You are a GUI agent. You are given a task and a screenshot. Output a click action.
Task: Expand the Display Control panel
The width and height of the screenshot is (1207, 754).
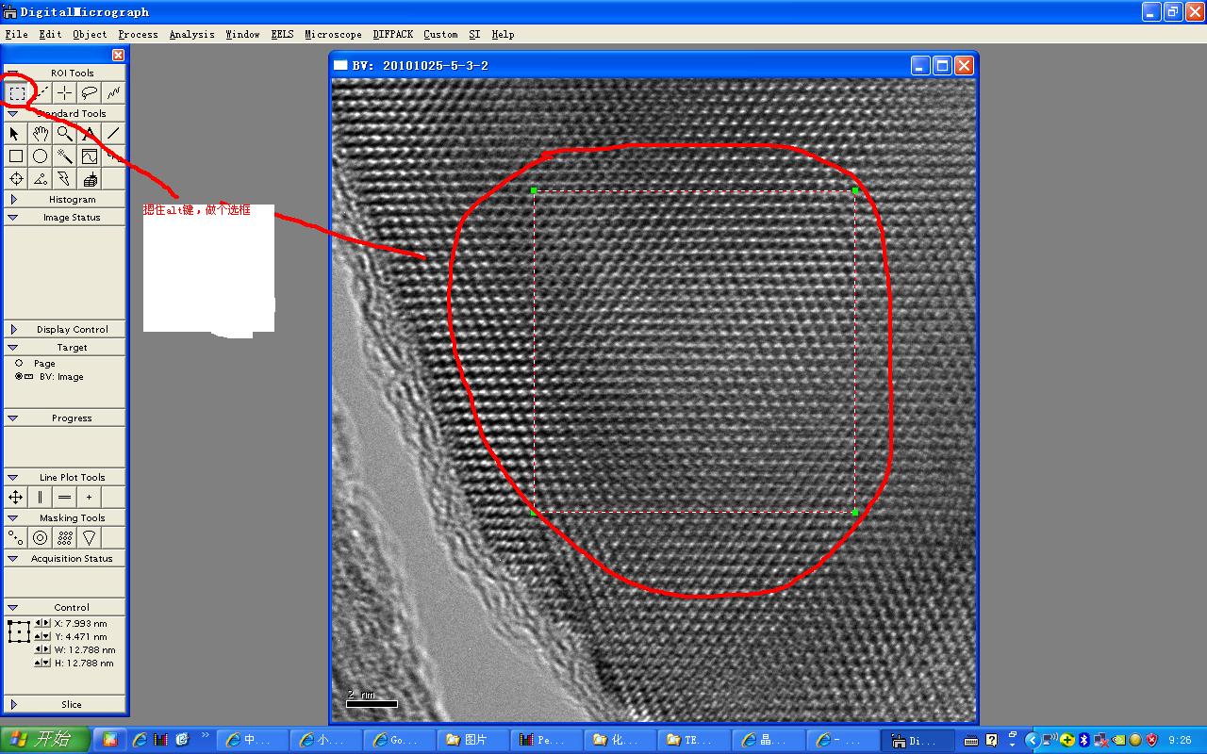13,330
